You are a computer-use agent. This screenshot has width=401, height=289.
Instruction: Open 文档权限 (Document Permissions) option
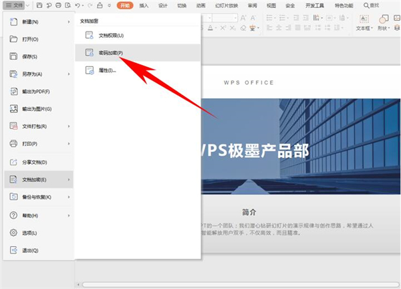(111, 35)
